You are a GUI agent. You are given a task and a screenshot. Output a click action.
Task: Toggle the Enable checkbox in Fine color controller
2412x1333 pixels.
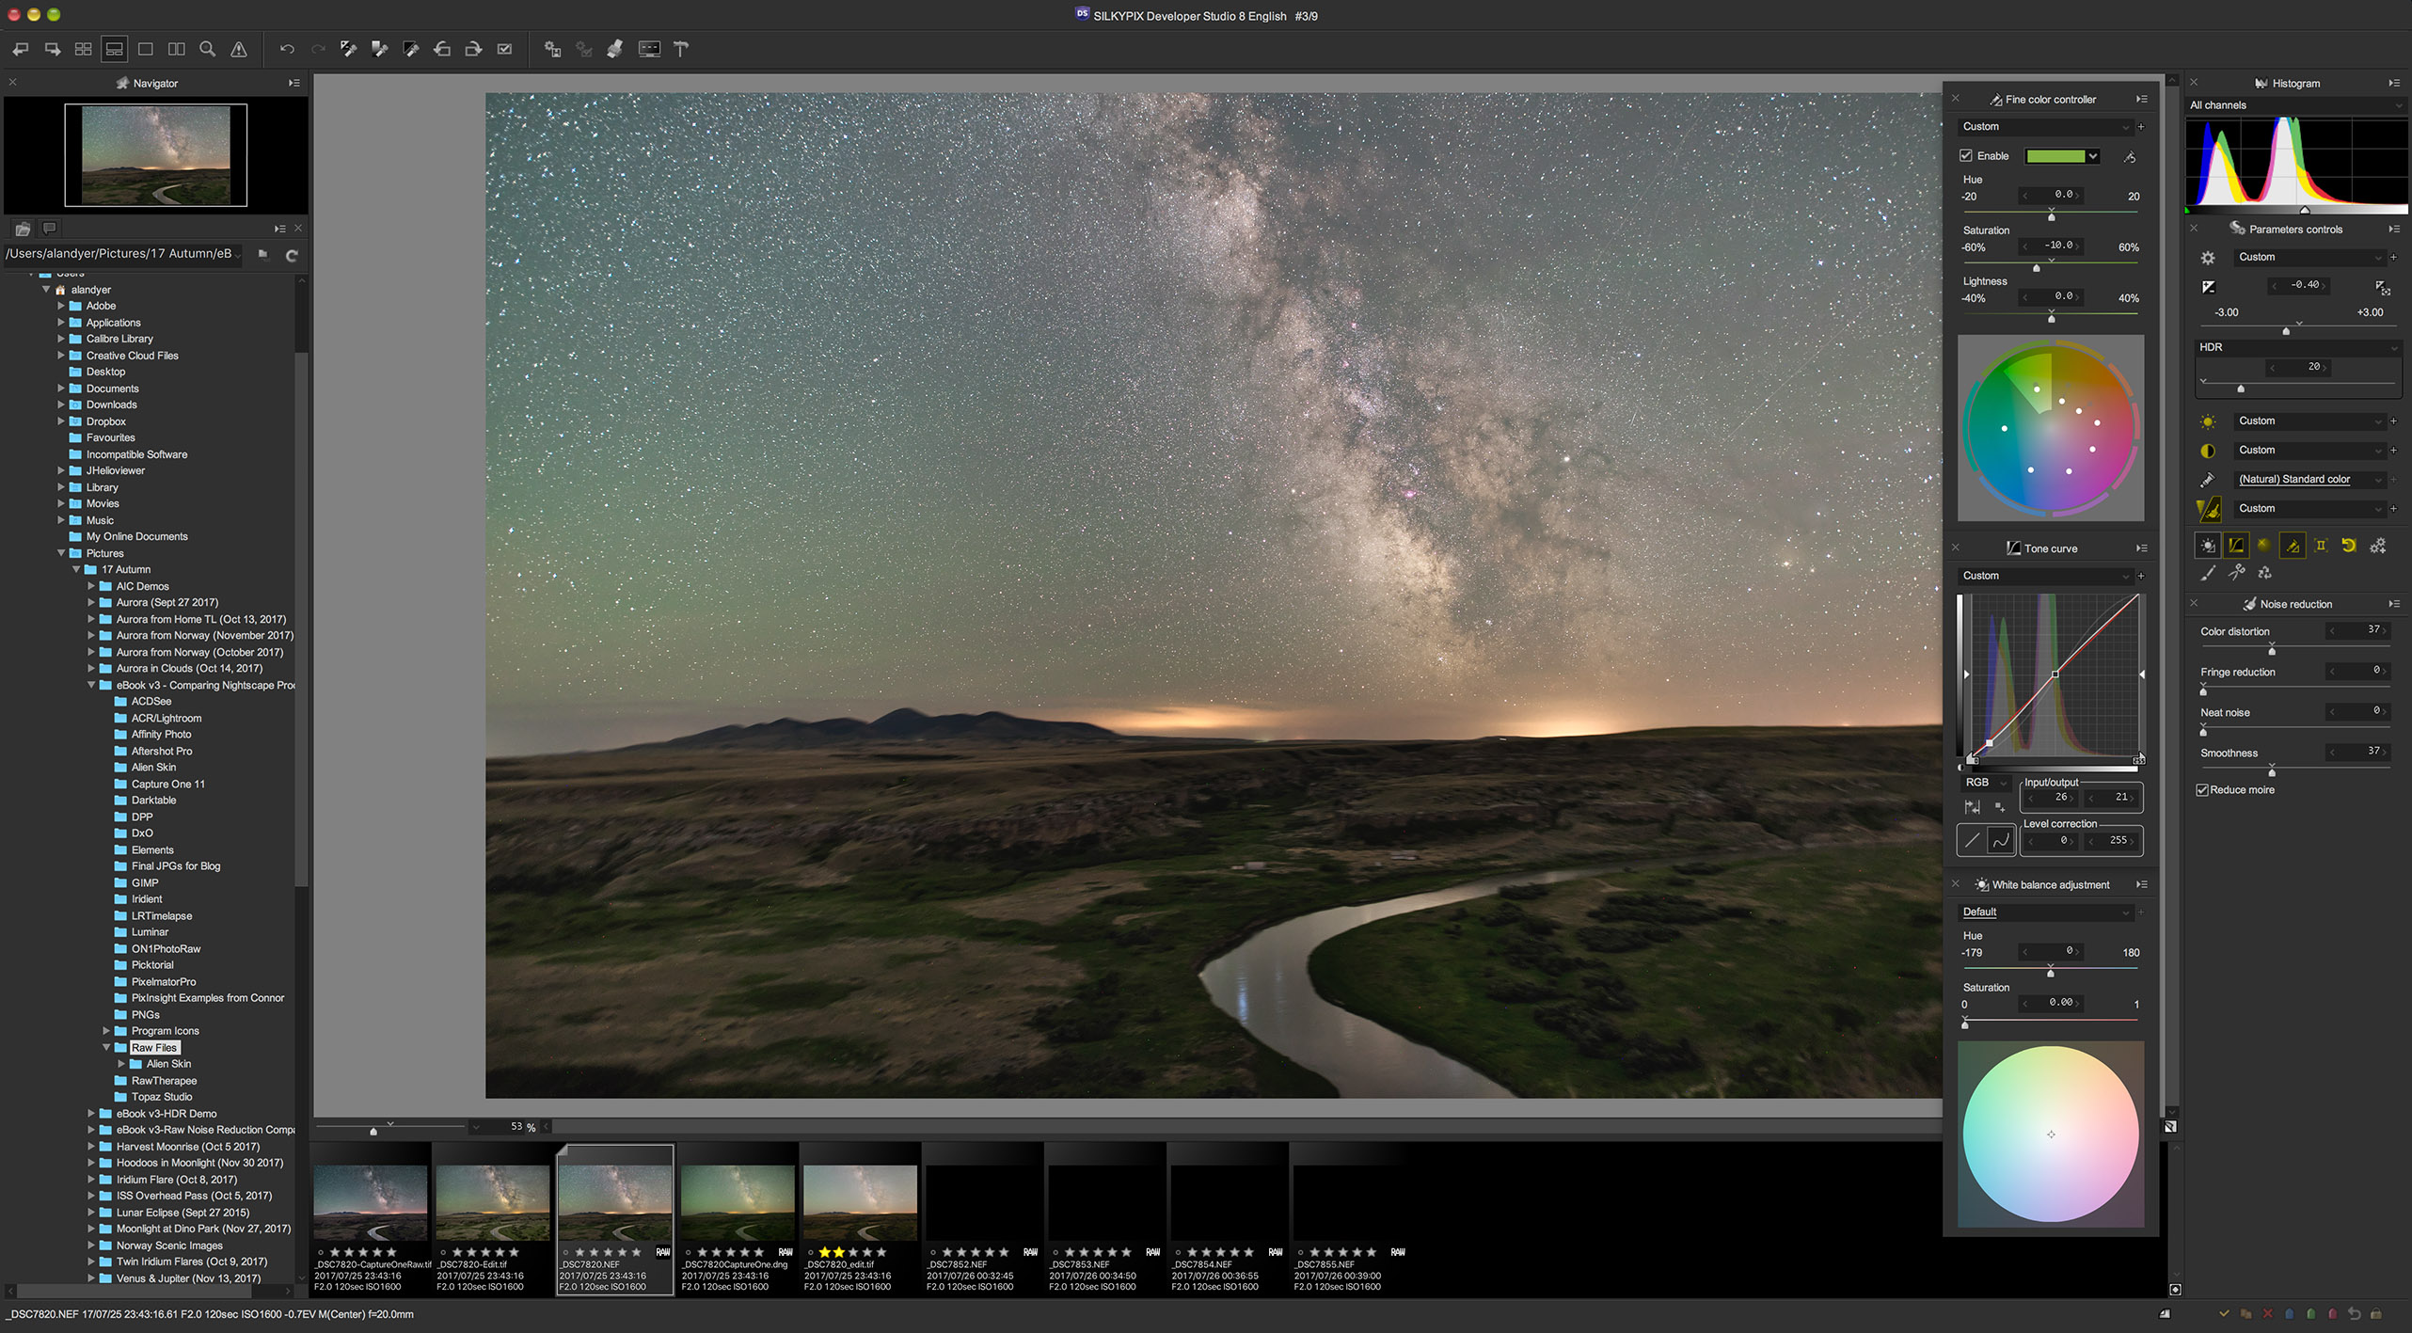pos(1966,155)
